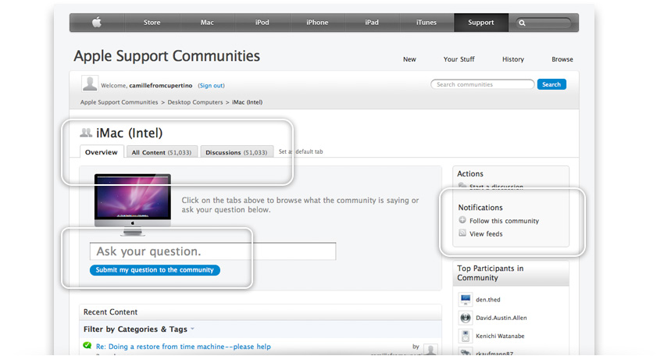Focus the Search communities field
664x363 pixels.
pos(482,84)
